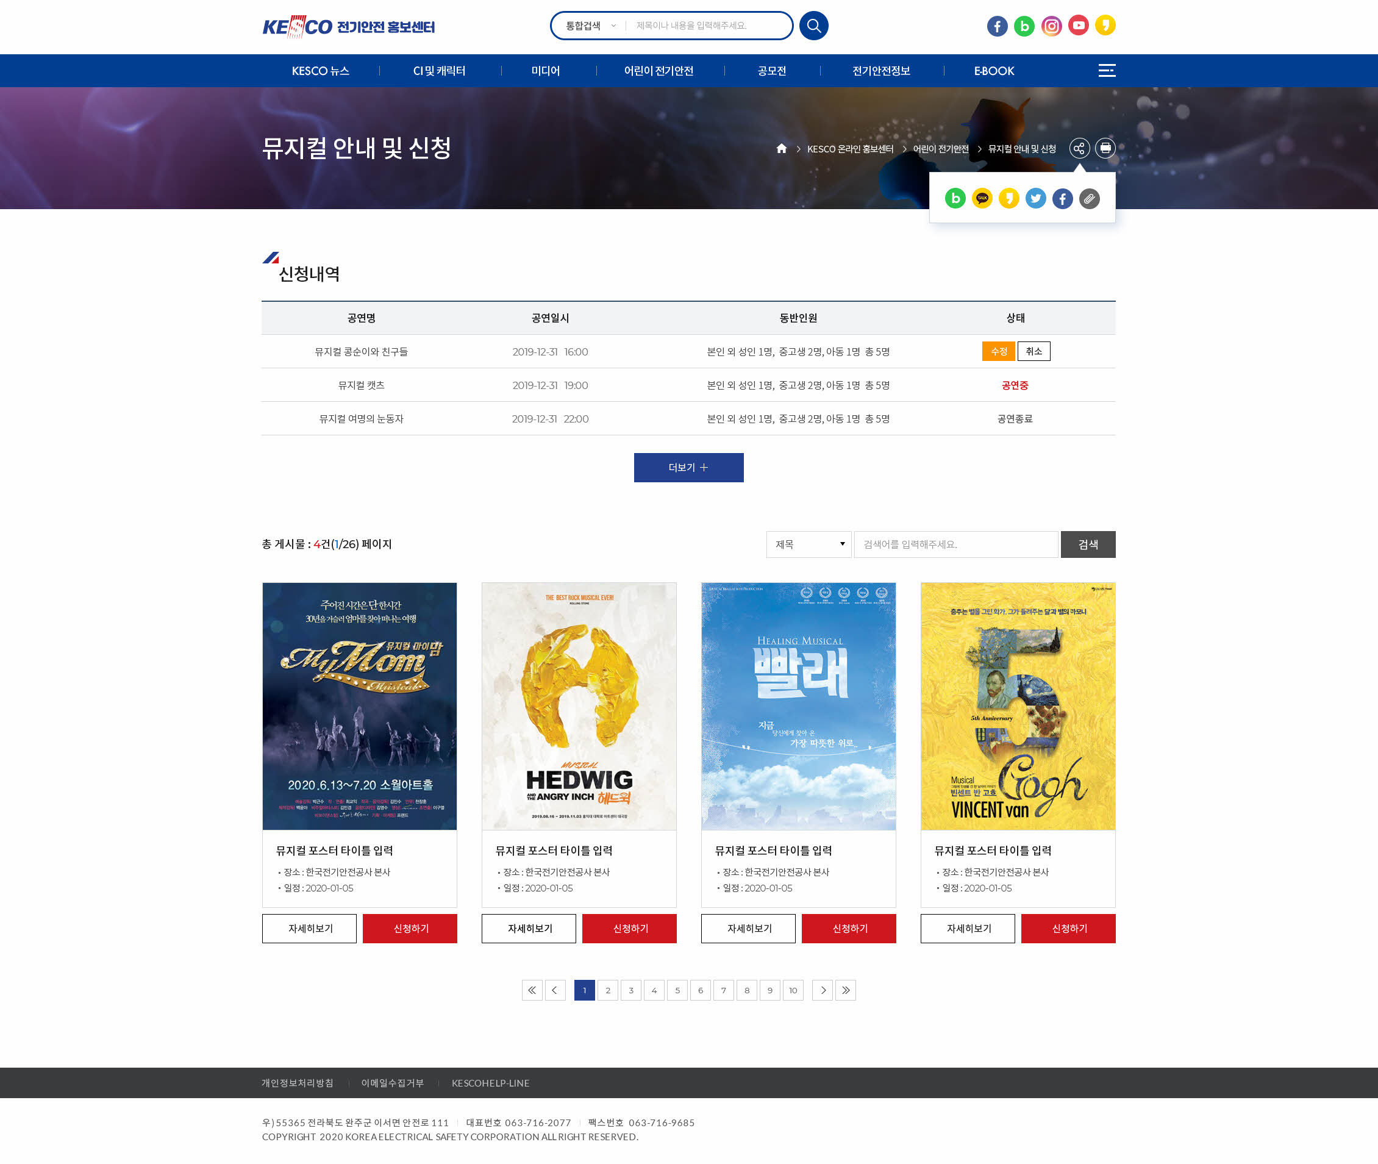Copy link with the paperclip share icon
This screenshot has height=1164, width=1378.
(1090, 198)
